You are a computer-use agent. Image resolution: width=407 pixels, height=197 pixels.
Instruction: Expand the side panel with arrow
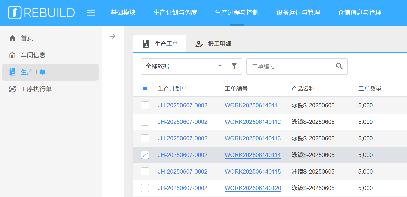tap(113, 36)
